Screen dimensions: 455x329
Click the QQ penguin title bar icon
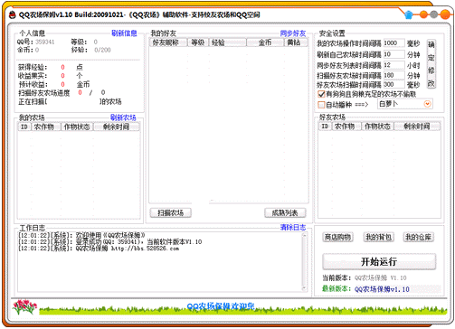click(x=12, y=14)
